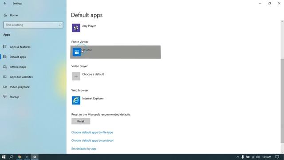
Task: Click the Startup icon in sidebar
Action: (5, 96)
